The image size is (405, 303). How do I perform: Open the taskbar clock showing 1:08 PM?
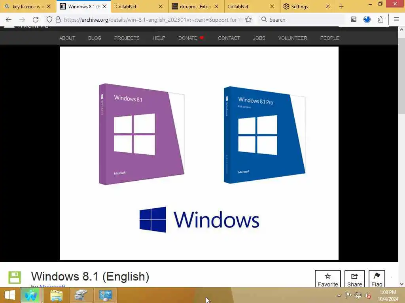point(388,296)
